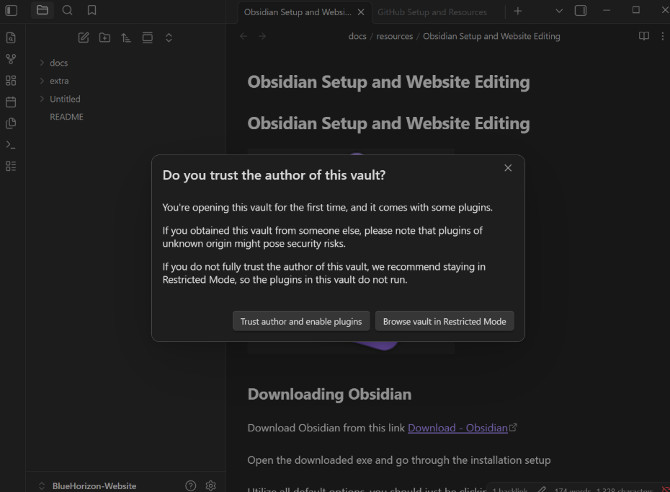Click resources in the breadcrumb path
The height and width of the screenshot is (492, 670).
[394, 36]
